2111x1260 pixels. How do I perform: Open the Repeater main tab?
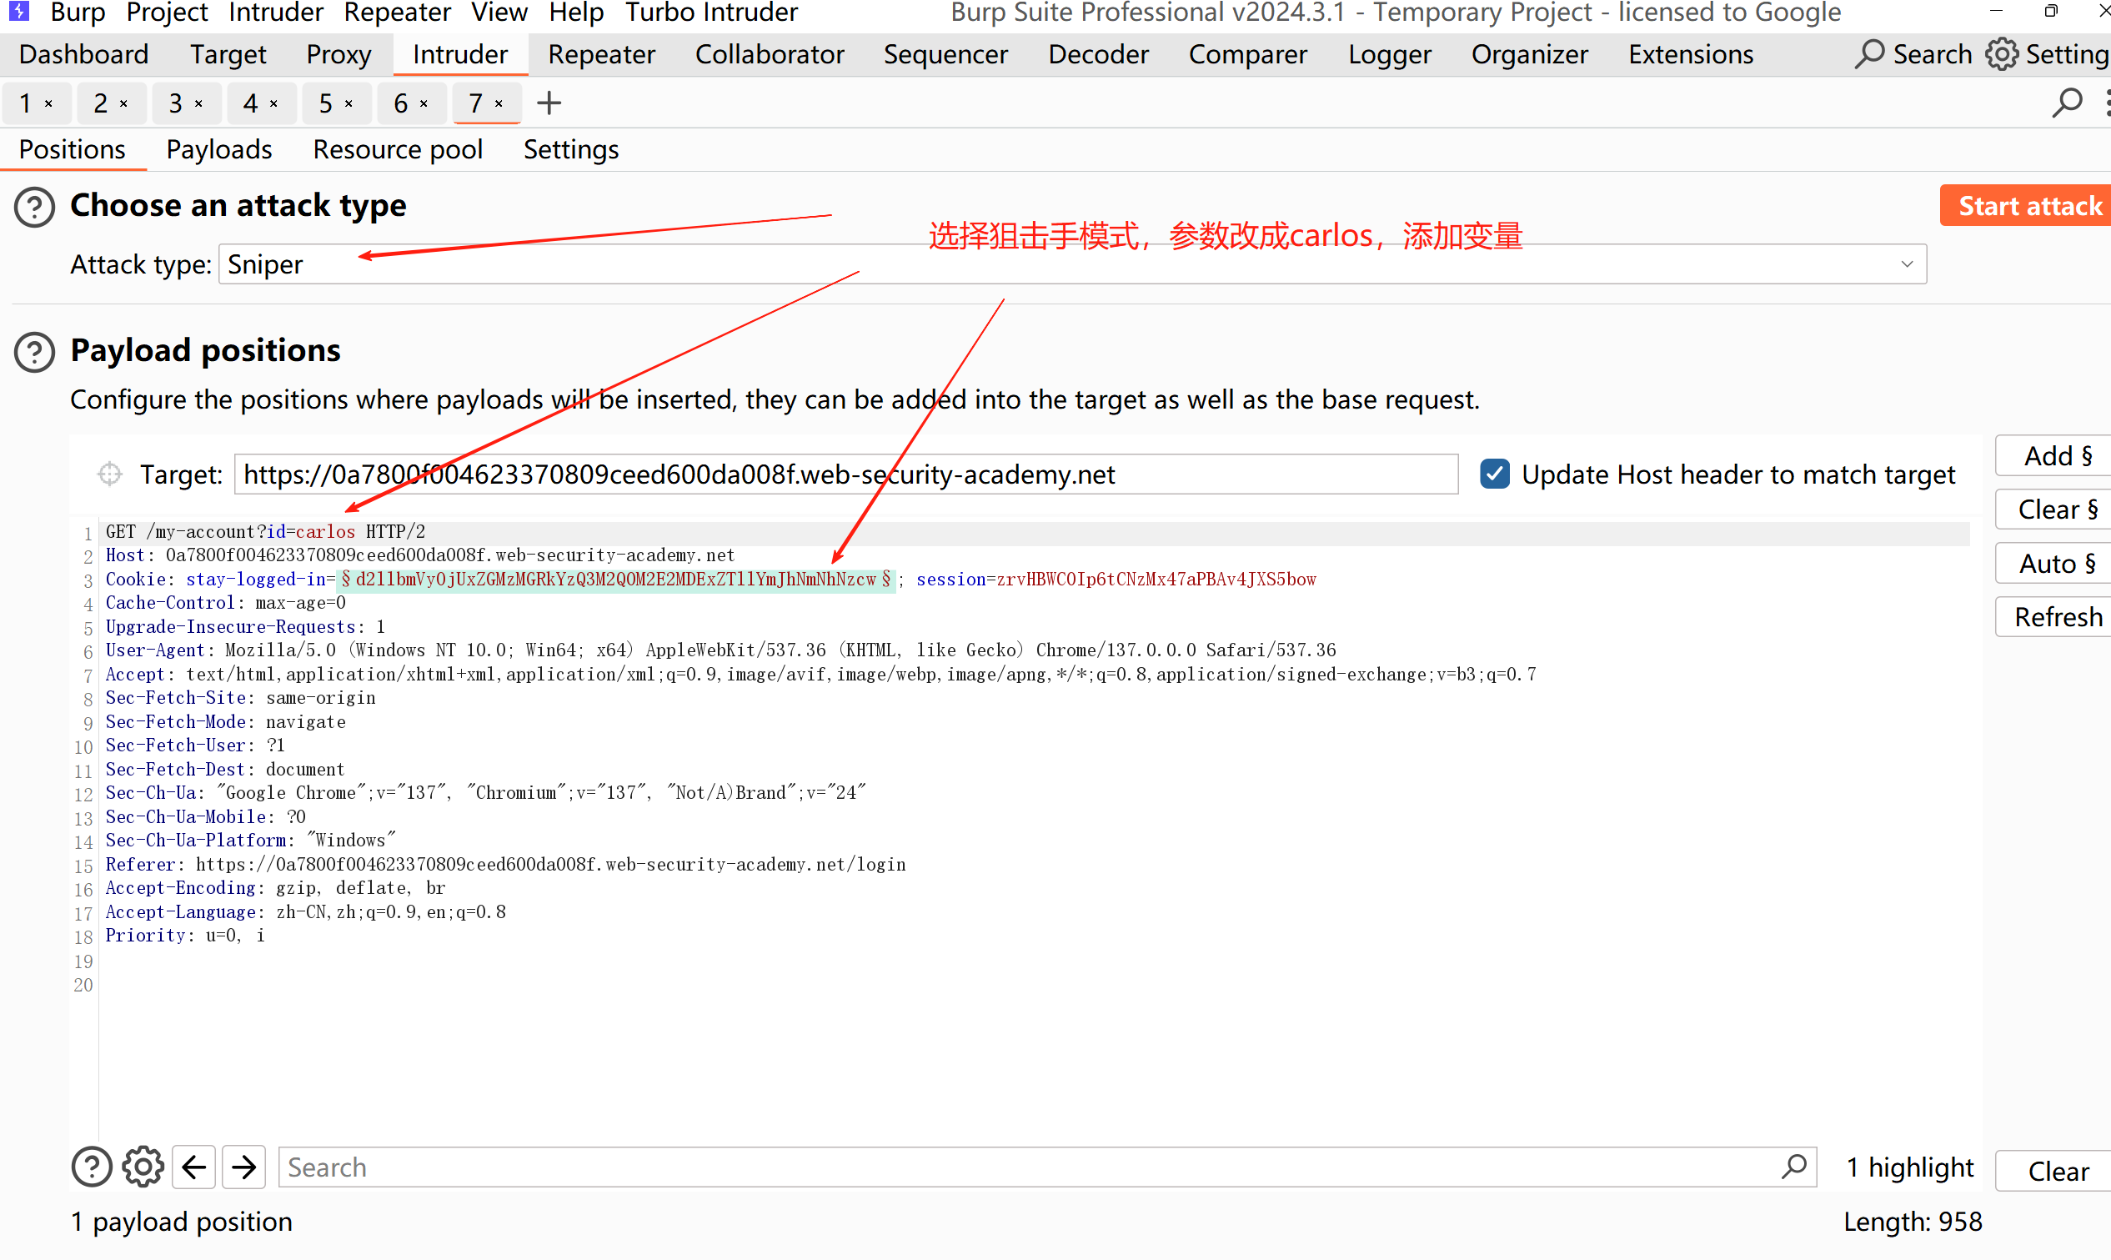(x=601, y=54)
